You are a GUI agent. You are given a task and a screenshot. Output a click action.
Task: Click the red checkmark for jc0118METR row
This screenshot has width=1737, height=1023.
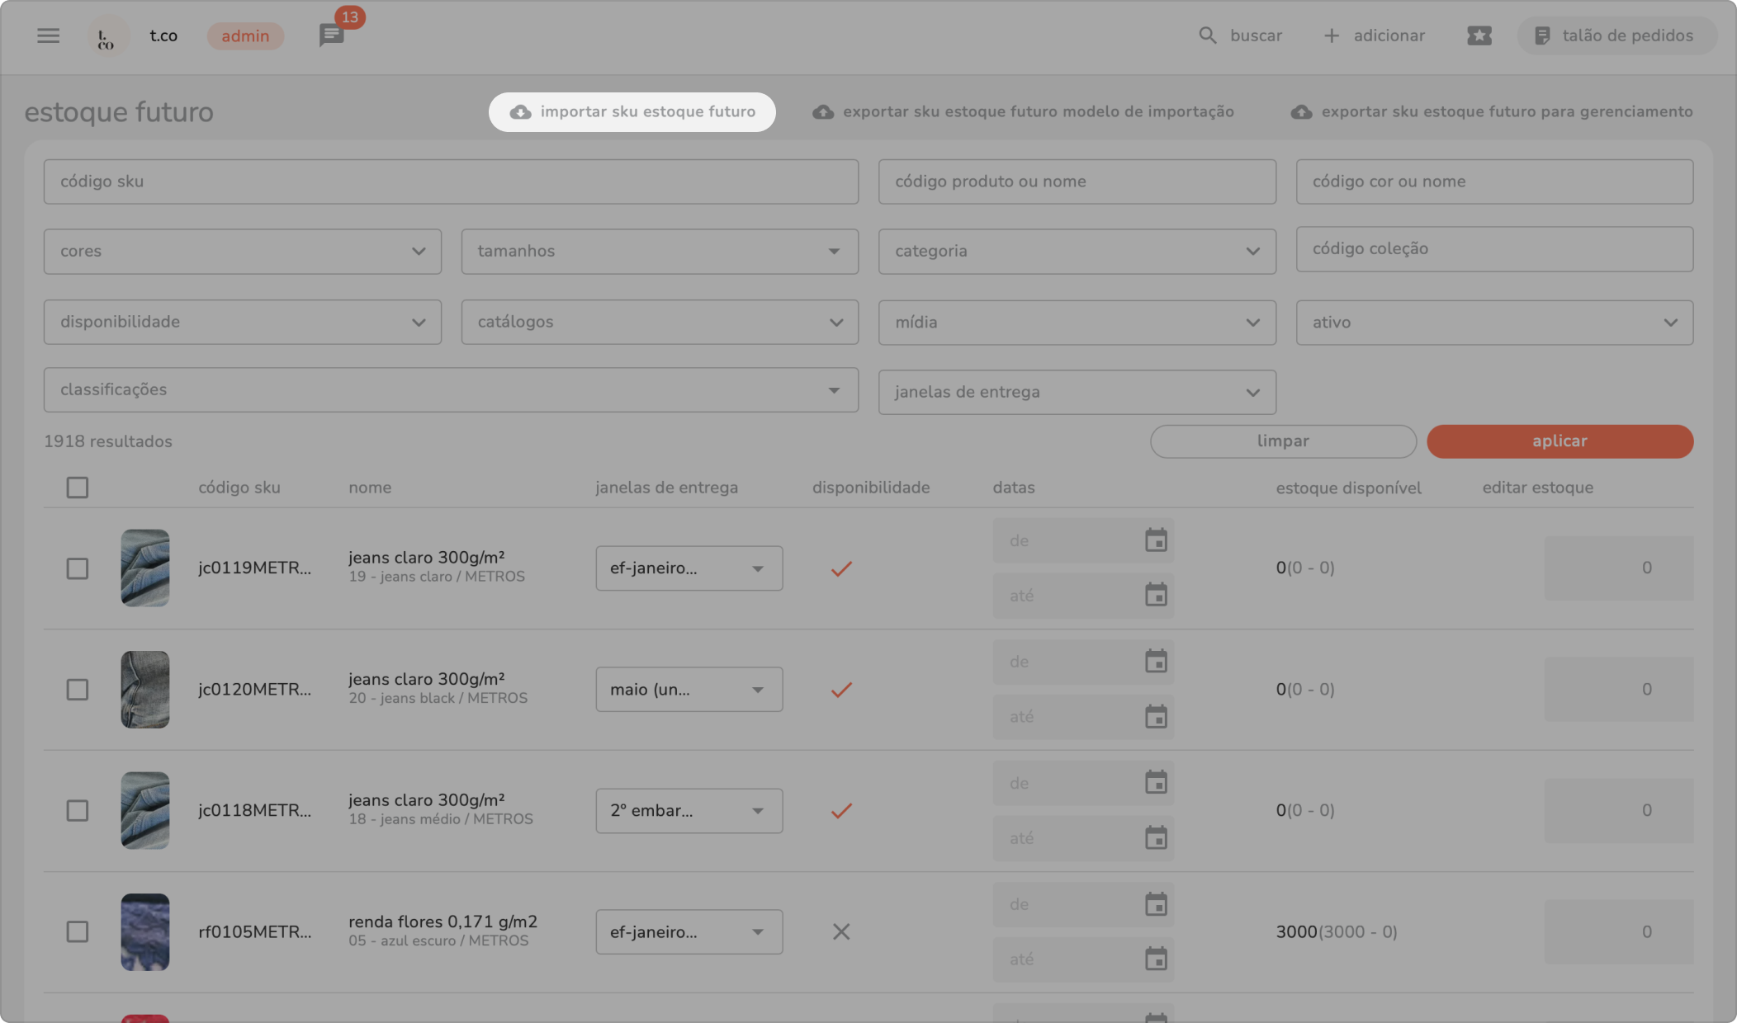[840, 811]
